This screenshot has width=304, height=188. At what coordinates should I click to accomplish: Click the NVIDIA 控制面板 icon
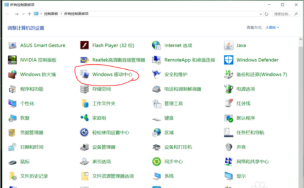[12, 60]
